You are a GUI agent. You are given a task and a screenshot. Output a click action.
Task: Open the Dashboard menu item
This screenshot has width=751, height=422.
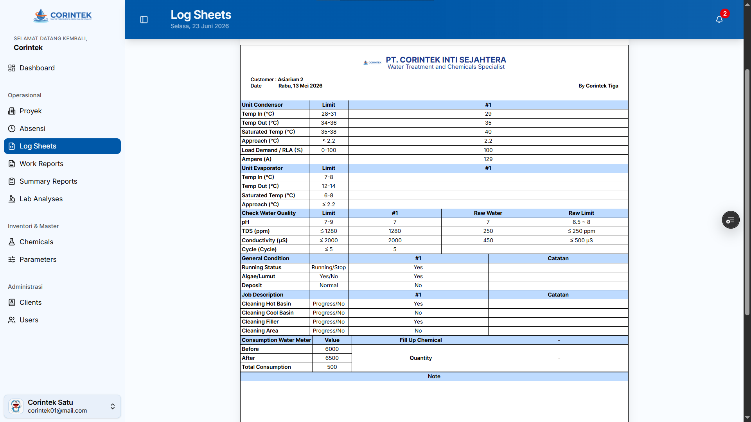(63, 68)
